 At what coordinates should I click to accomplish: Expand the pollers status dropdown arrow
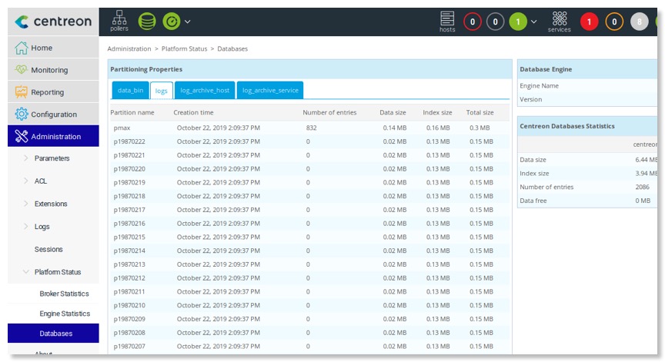click(x=188, y=22)
